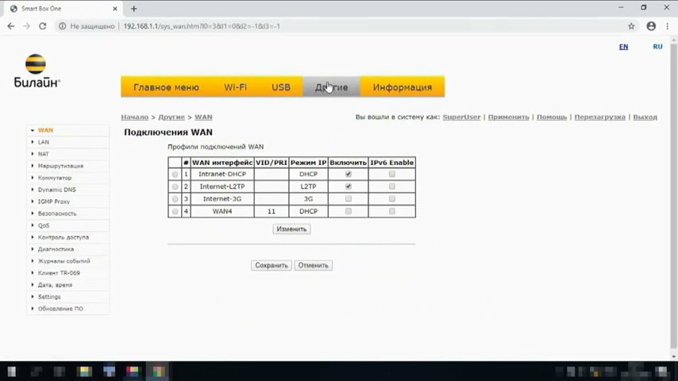Enable IPv6 for Internet-3G
This screenshot has height=381, width=678.
[x=391, y=199]
